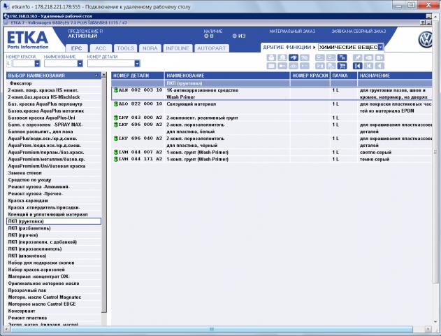Click the green can icon beside ALN 002 003 10
The height and width of the screenshot is (336, 441).
click(x=115, y=90)
